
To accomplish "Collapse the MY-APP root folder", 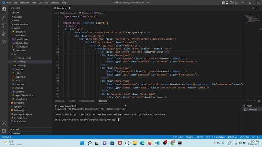I will (x=15, y=13).
